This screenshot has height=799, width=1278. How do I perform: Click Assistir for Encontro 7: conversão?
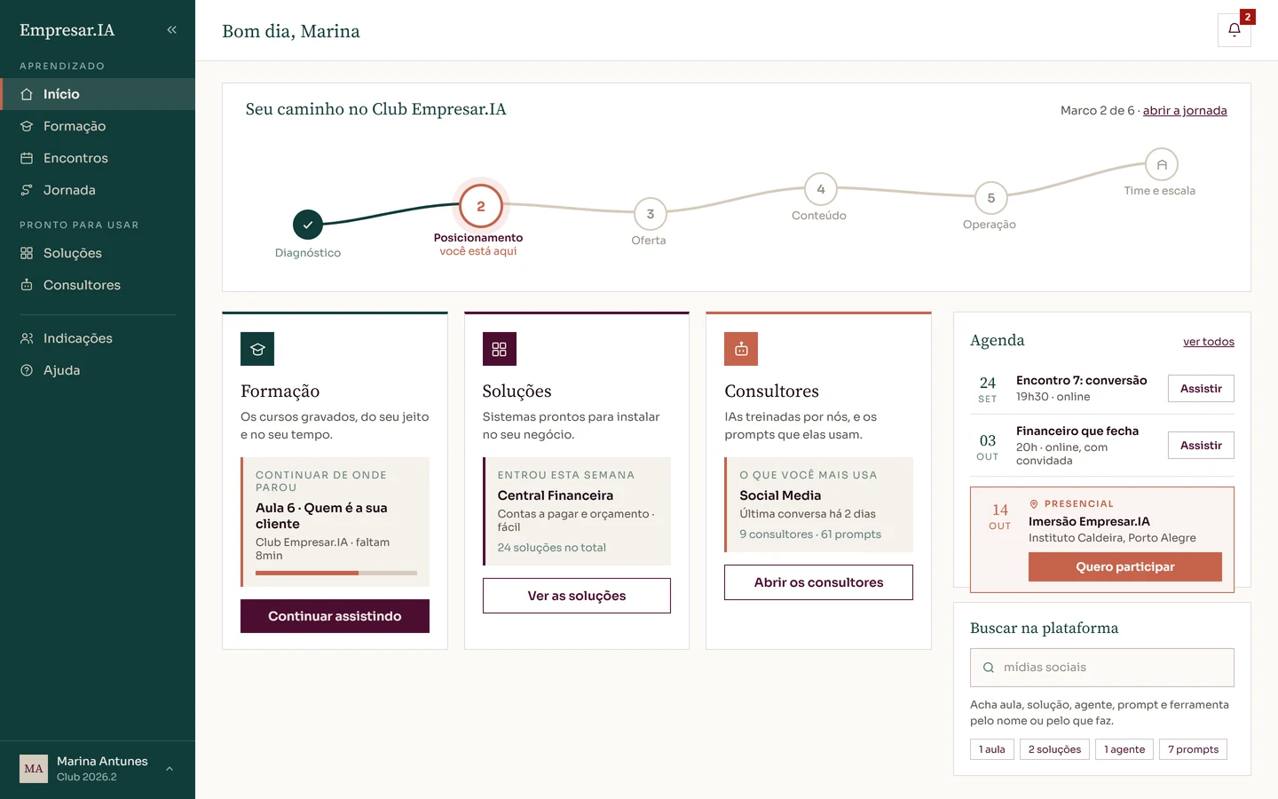pyautogui.click(x=1201, y=389)
